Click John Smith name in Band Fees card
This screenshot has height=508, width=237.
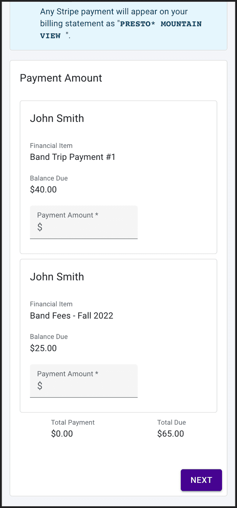[57, 277]
